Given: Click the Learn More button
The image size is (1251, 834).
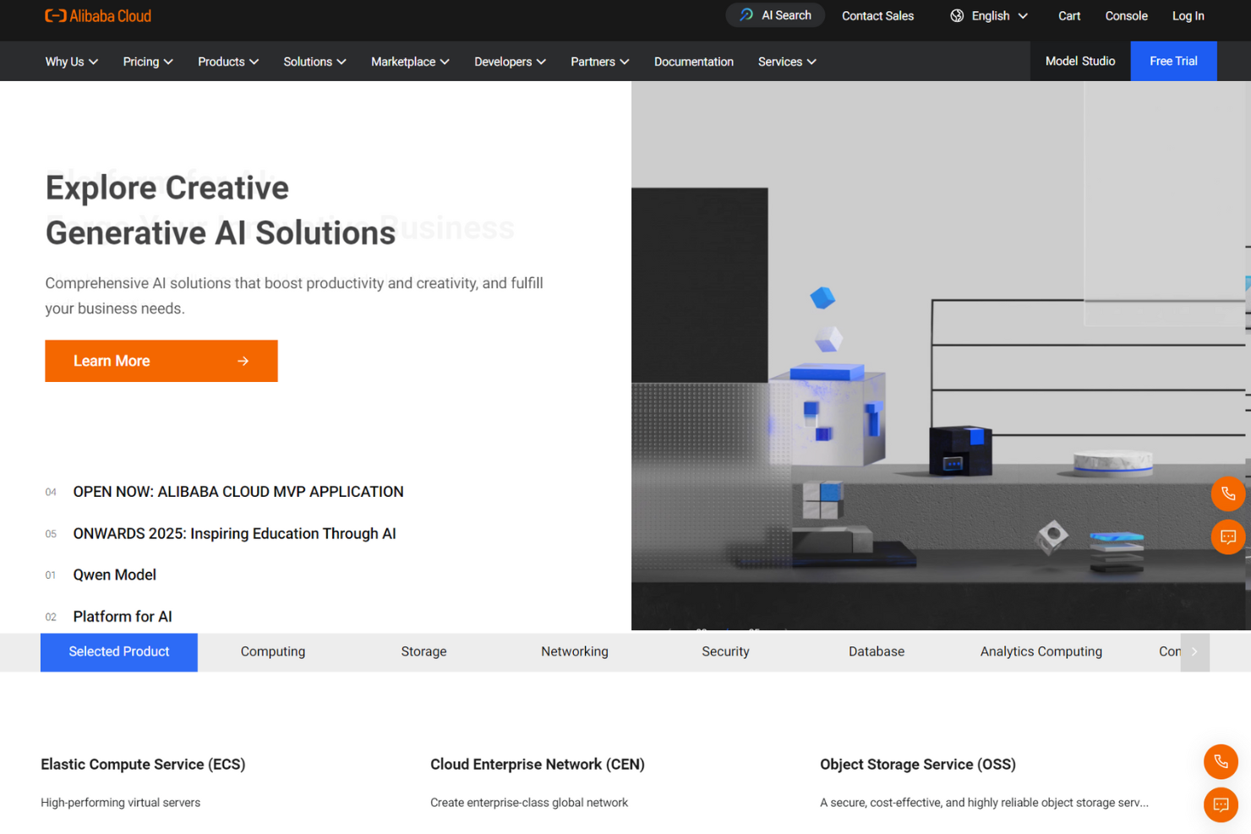Looking at the screenshot, I should tap(161, 361).
